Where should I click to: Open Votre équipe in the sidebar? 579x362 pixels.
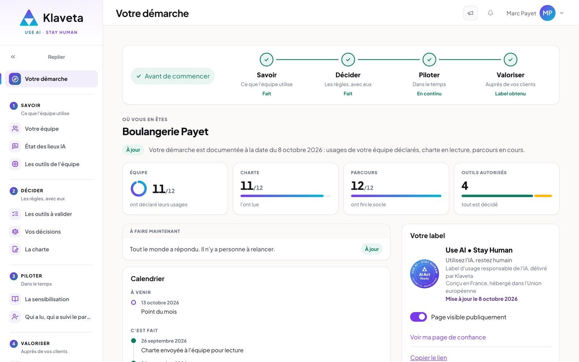(x=51, y=129)
